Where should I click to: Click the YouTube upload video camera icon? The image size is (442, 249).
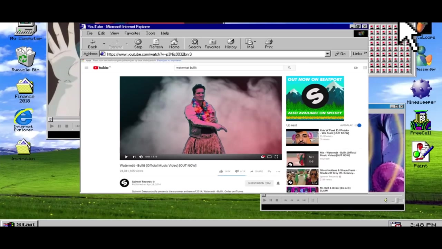point(356,68)
